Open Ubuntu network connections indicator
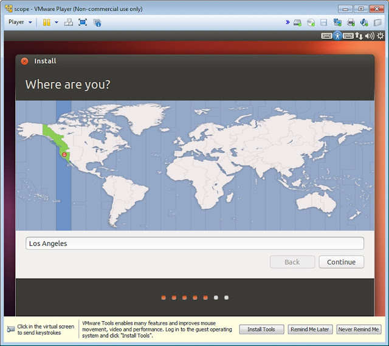The image size is (389, 346). tap(359, 36)
